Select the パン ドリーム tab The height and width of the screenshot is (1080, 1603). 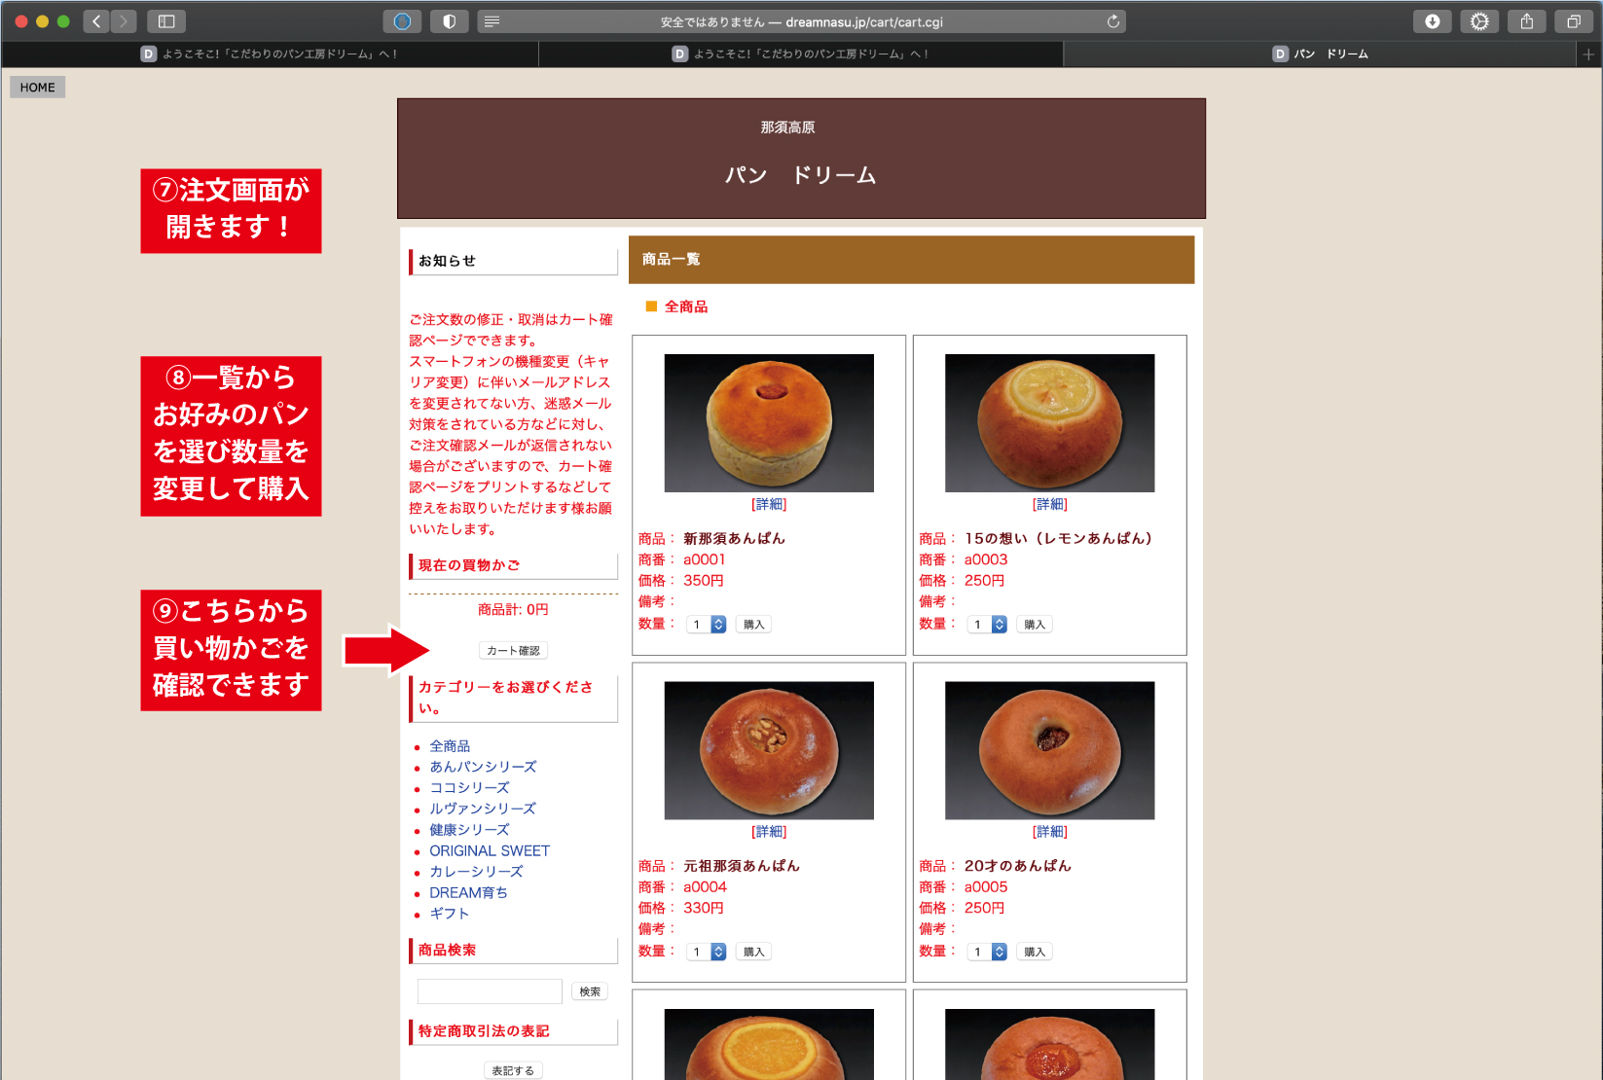coord(1320,54)
